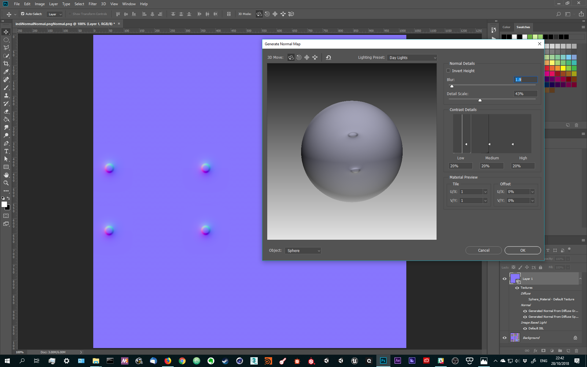This screenshot has width=587, height=367.
Task: Select the Zoom tool
Action: click(x=6, y=183)
